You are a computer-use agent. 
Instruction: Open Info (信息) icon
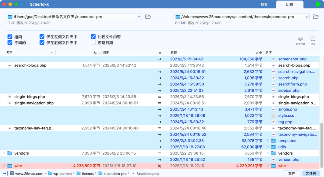(313, 41)
